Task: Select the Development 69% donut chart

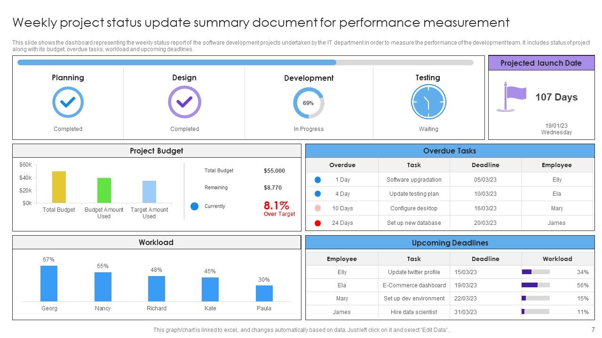Action: (309, 103)
